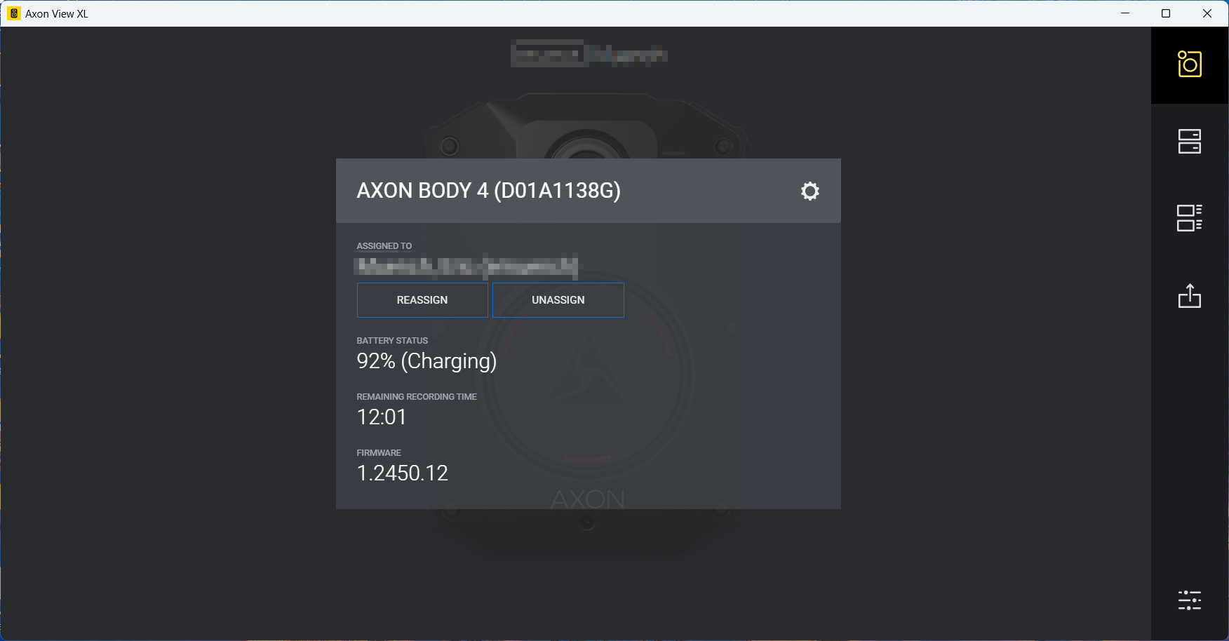Image resolution: width=1229 pixels, height=641 pixels.
Task: Close the Axon View XL window
Action: click(x=1207, y=13)
